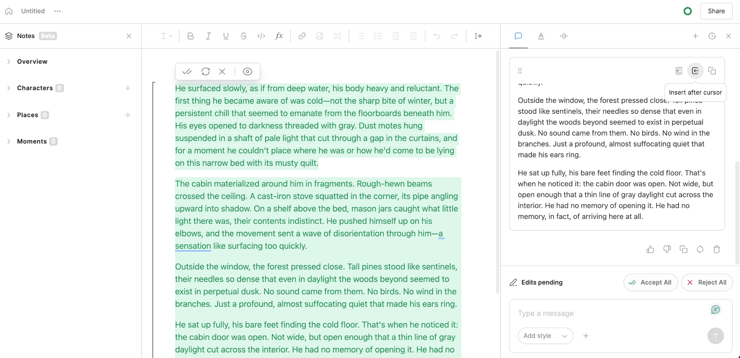
Task: Toggle underline formatting
Action: (x=226, y=36)
